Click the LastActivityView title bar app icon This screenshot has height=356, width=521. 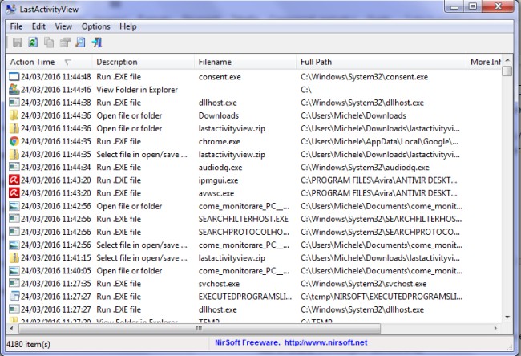click(10, 9)
